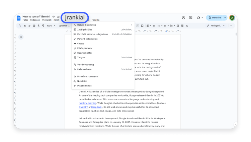Star the document How to turn off Gemini
The height and width of the screenshot is (142, 251).
click(x=54, y=17)
